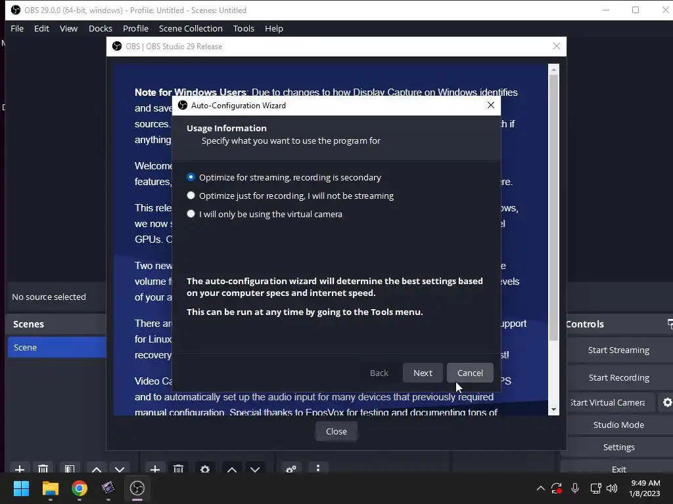Add a new scene with the plus icon
This screenshot has height=504, width=673.
tap(20, 469)
